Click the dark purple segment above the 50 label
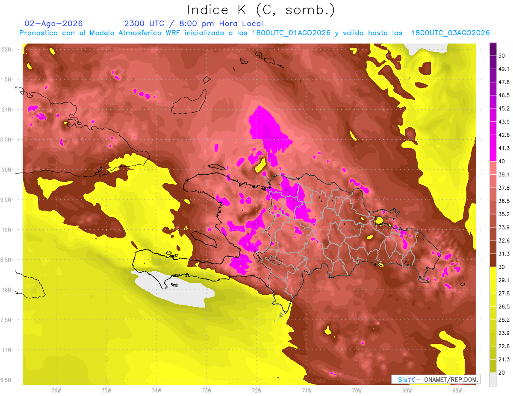 point(493,50)
